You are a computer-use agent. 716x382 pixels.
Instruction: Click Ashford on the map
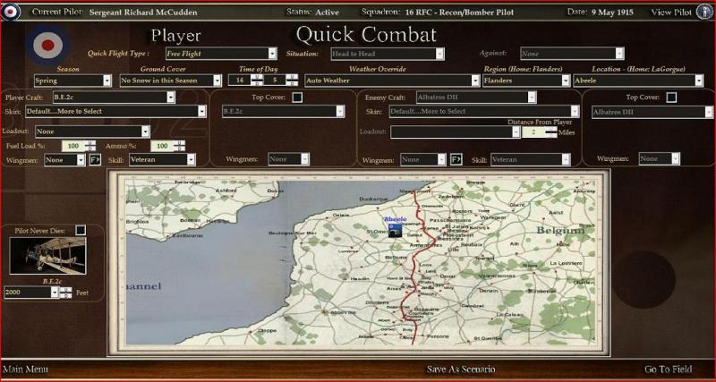point(226,190)
